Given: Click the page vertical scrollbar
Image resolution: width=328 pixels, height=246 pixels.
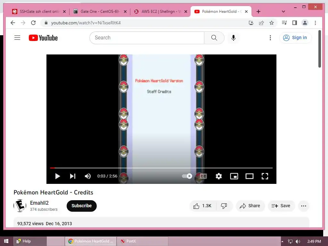Looking at the screenshot, I should (x=319, y=49).
